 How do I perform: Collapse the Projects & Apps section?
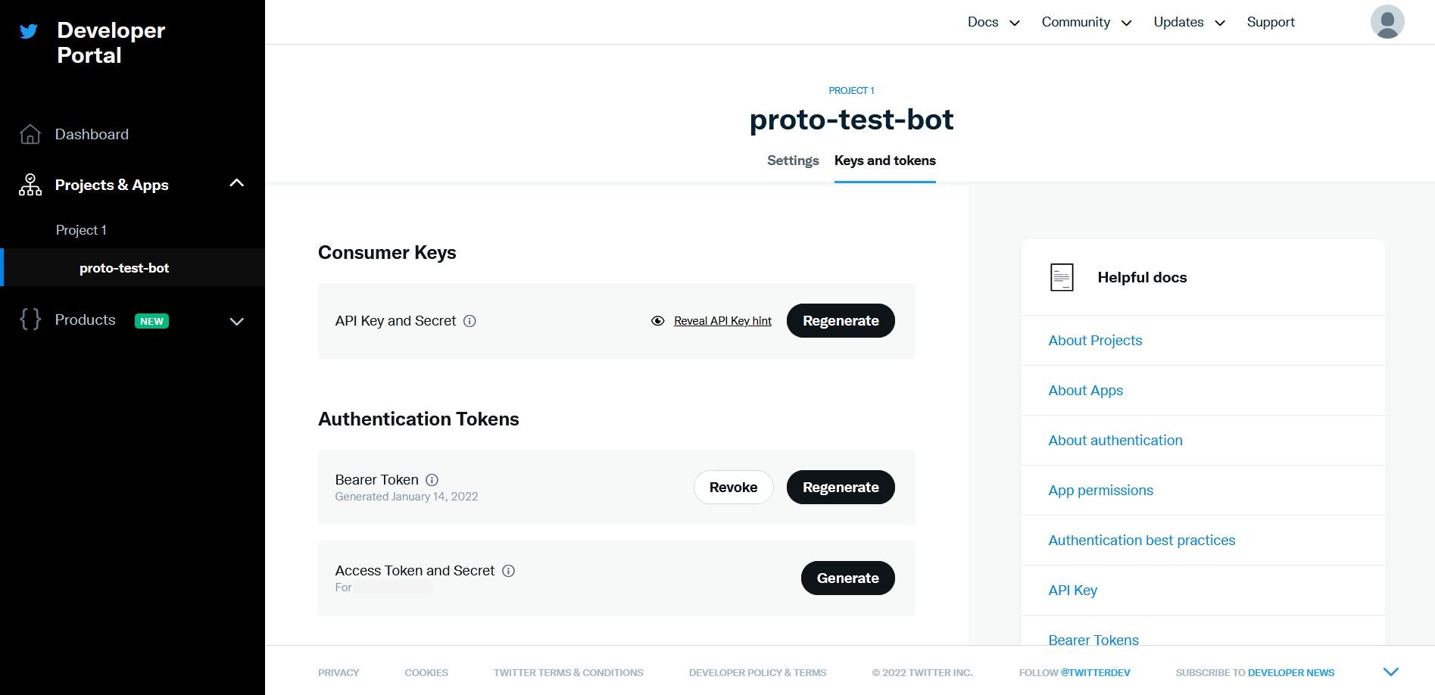tap(236, 183)
